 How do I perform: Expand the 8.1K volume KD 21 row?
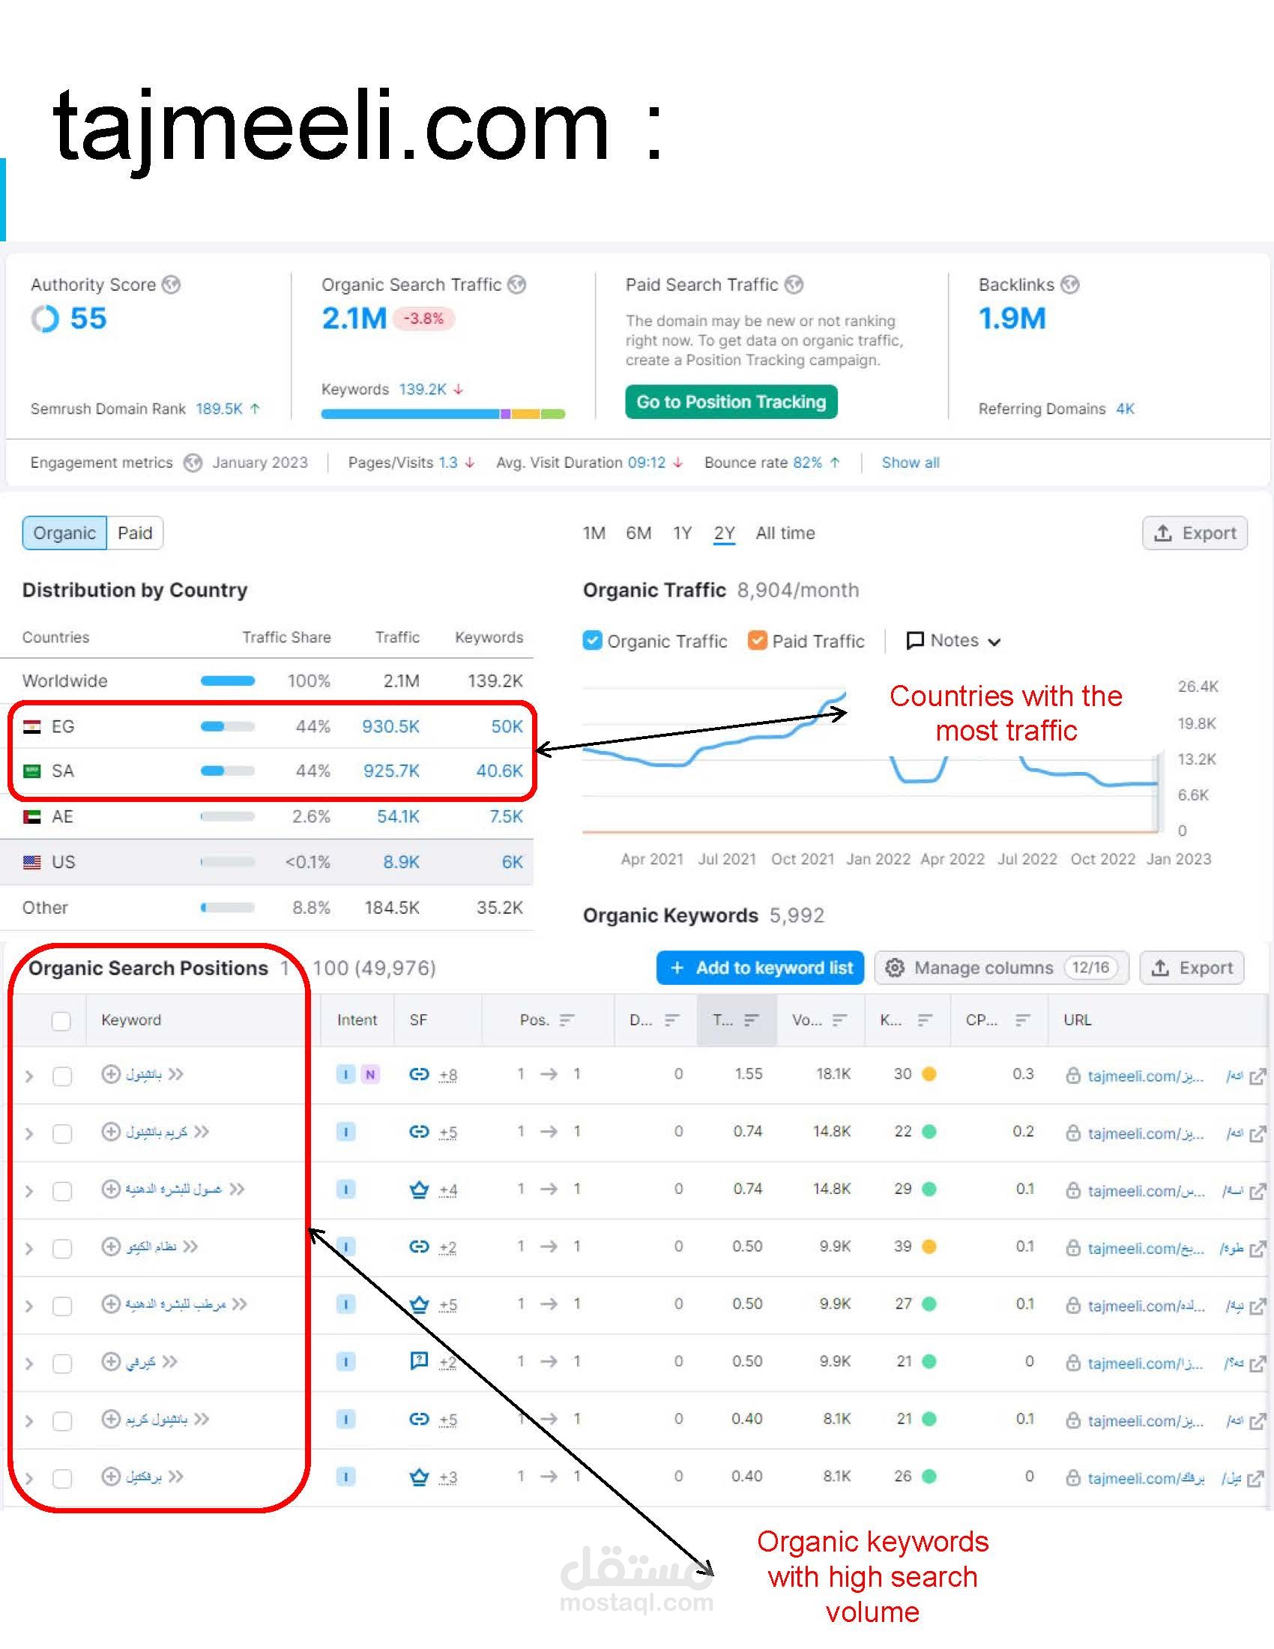[28, 1420]
